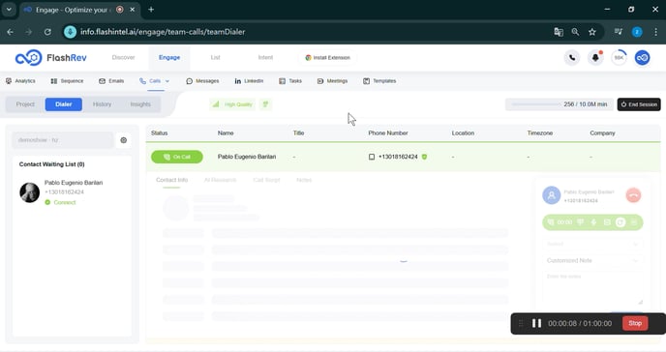The width and height of the screenshot is (666, 352).
Task: Click Pablo Eugenio Barilan name in table row
Action: click(247, 157)
